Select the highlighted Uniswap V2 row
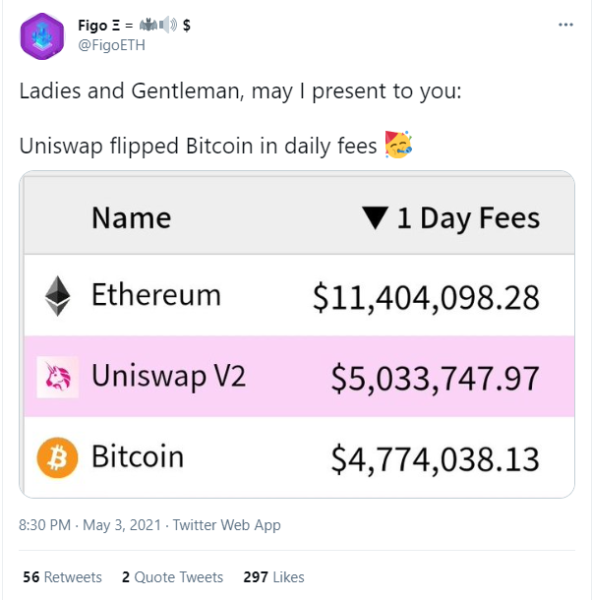The image size is (592, 600). tap(295, 377)
